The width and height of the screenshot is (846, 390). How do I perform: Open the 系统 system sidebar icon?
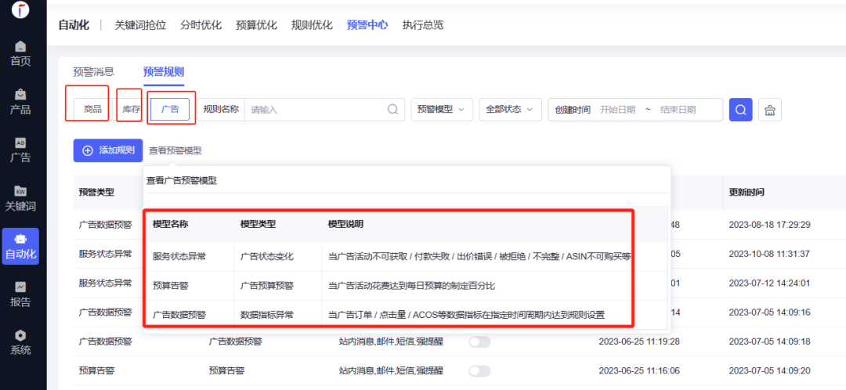coord(20,342)
